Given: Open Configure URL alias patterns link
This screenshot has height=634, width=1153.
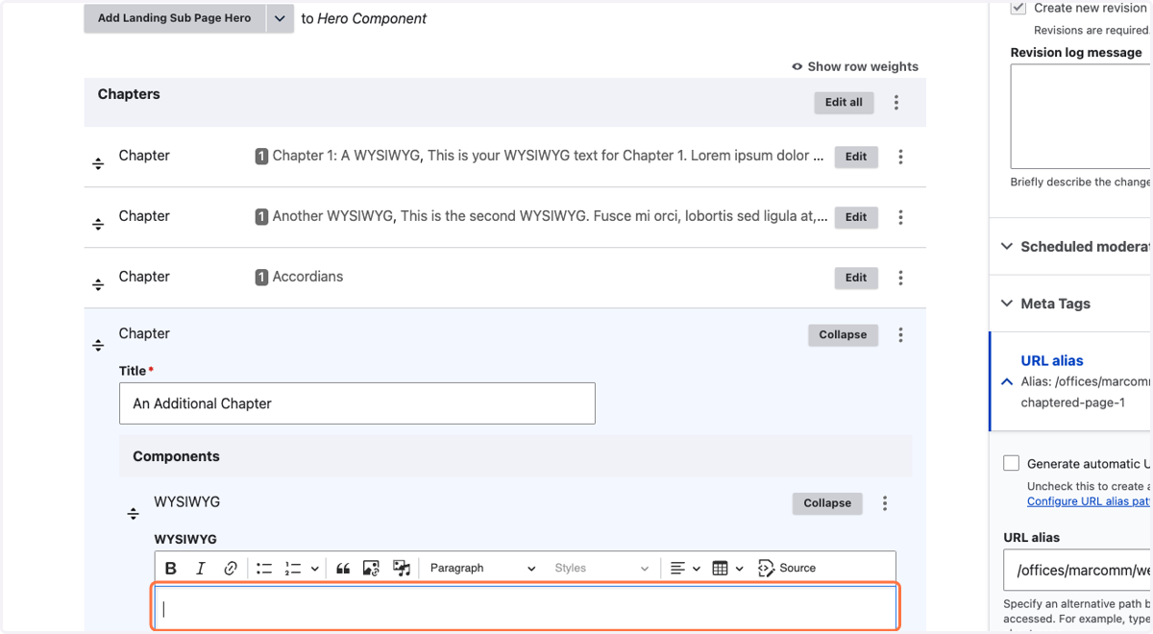Looking at the screenshot, I should [x=1089, y=501].
